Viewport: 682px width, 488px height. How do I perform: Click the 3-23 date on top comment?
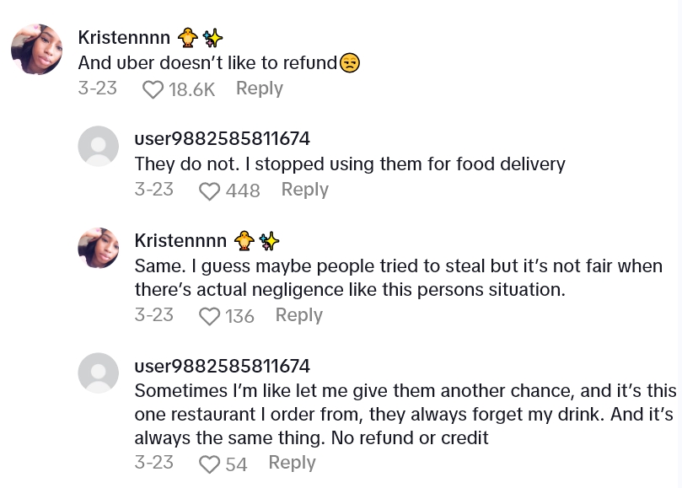point(97,88)
